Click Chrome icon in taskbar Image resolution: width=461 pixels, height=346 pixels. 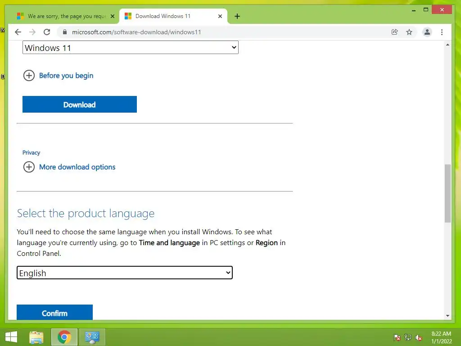64,337
